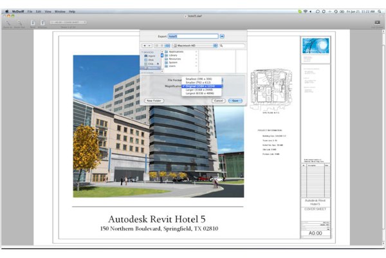Screen dimensions: 386x258
Task: Expand Applications folder via its arrow
Action: tap(196, 51)
